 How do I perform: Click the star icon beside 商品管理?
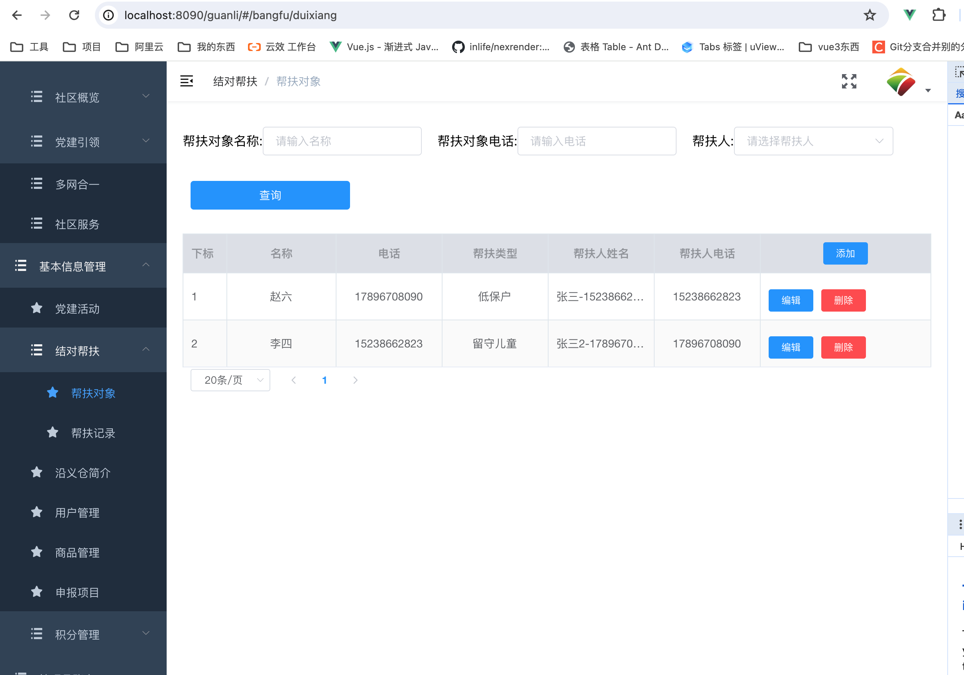37,552
